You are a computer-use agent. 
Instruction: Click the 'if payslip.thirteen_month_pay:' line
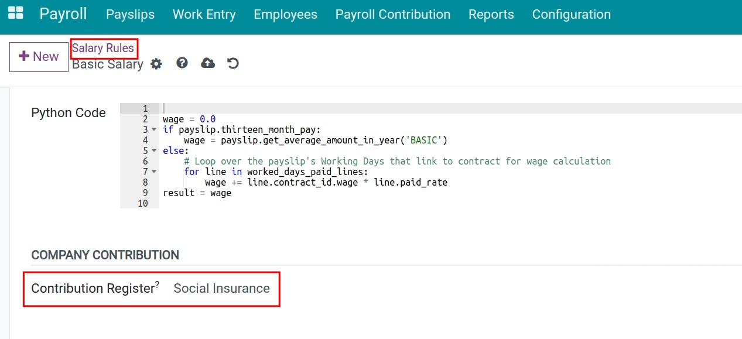click(x=242, y=129)
